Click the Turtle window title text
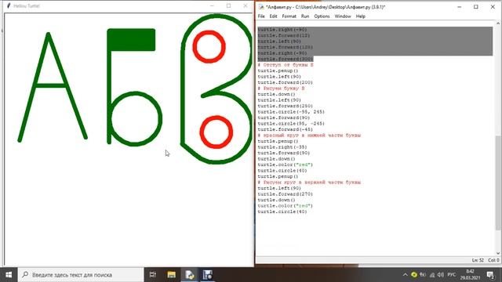This screenshot has height=282, width=502. pos(27,5)
